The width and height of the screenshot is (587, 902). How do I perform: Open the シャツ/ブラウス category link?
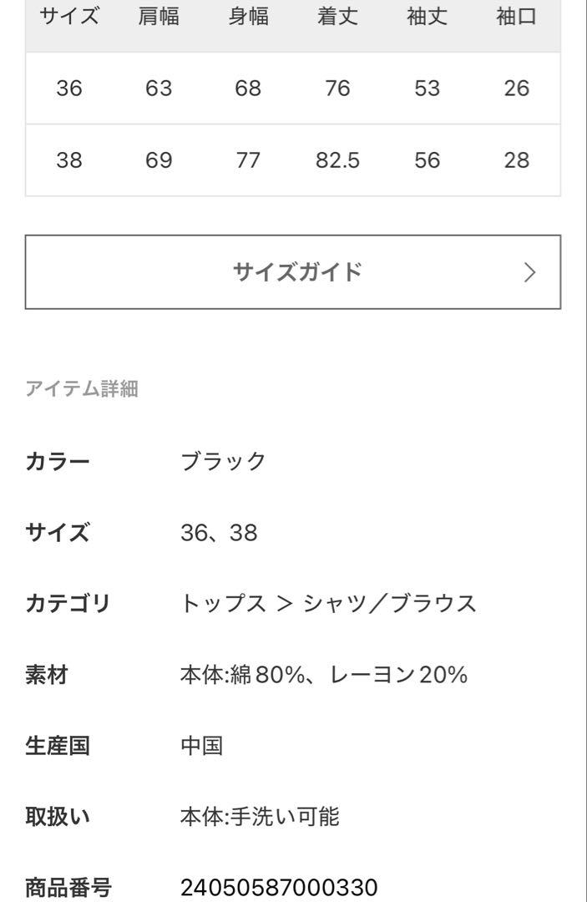[390, 604]
